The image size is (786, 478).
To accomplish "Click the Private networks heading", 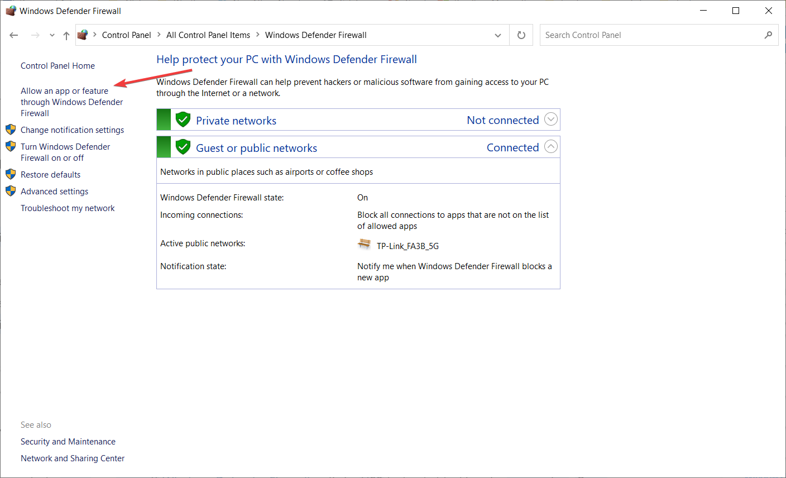I will [x=236, y=121].
